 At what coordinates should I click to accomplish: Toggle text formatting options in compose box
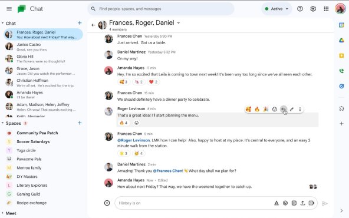(276, 203)
